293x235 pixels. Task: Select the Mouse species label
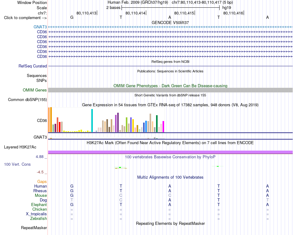tap(41, 196)
